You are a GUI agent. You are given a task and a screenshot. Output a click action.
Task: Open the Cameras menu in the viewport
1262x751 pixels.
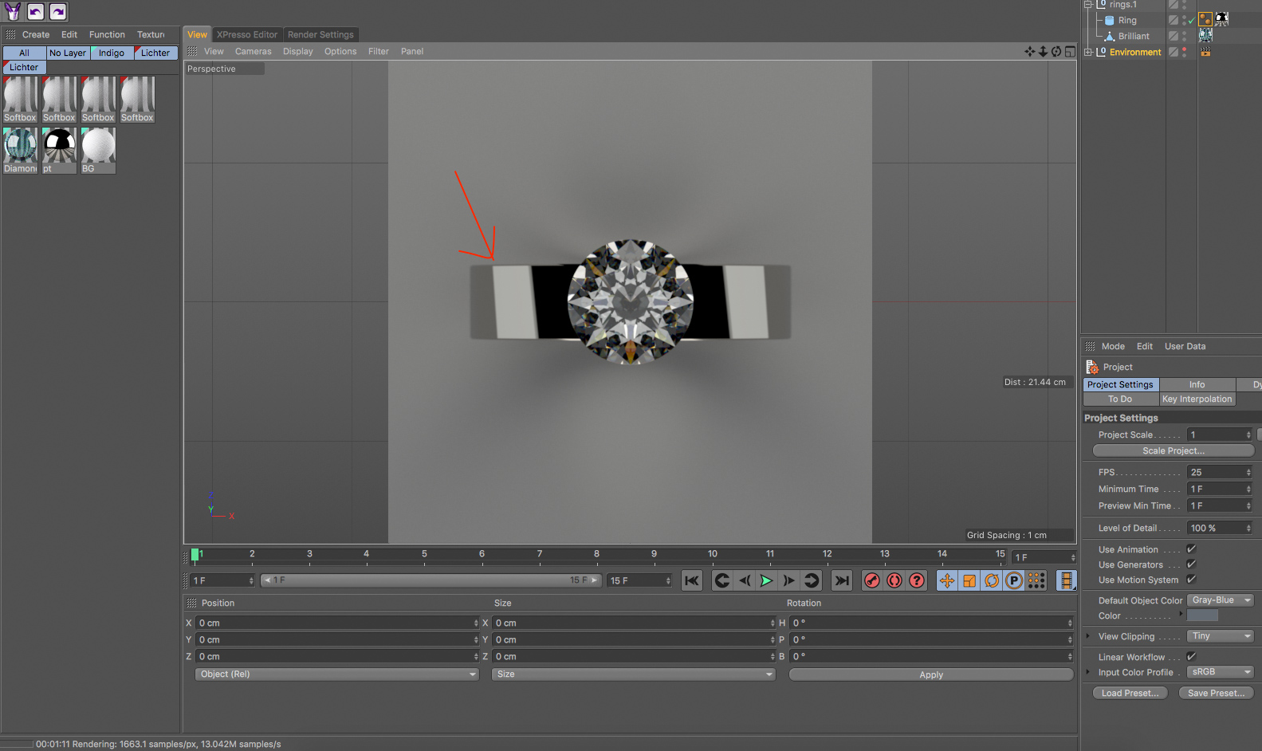pyautogui.click(x=253, y=51)
